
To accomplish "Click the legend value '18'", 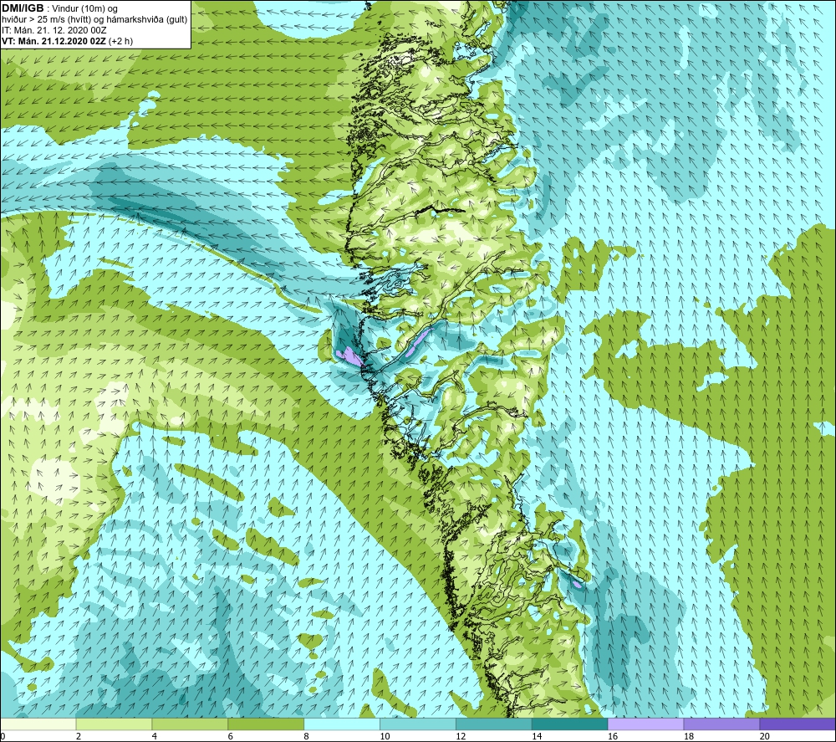I will point(688,736).
